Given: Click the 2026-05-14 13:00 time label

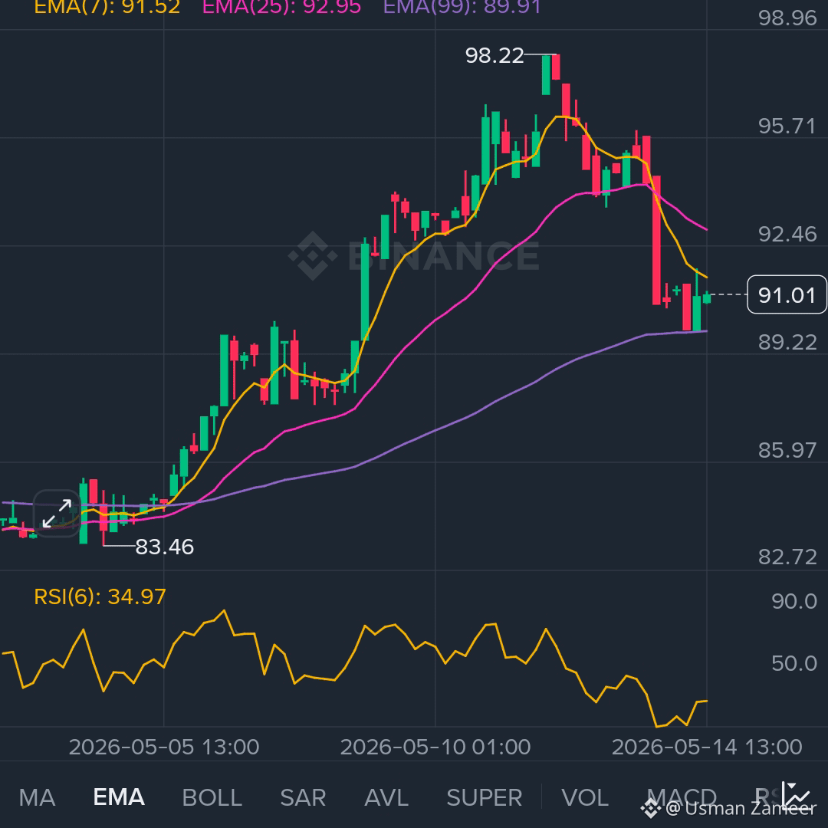Looking at the screenshot, I should click(x=707, y=747).
